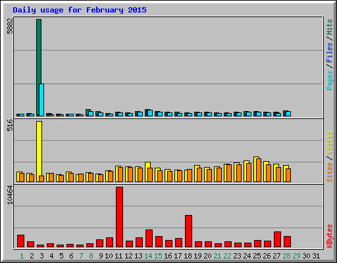Select the tallest red KBytes bar, day 11
The width and height of the screenshot is (337, 263).
[119, 217]
